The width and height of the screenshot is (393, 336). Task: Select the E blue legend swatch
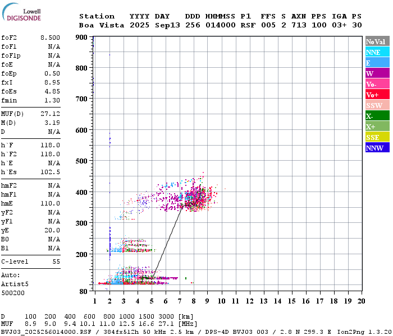click(377, 63)
